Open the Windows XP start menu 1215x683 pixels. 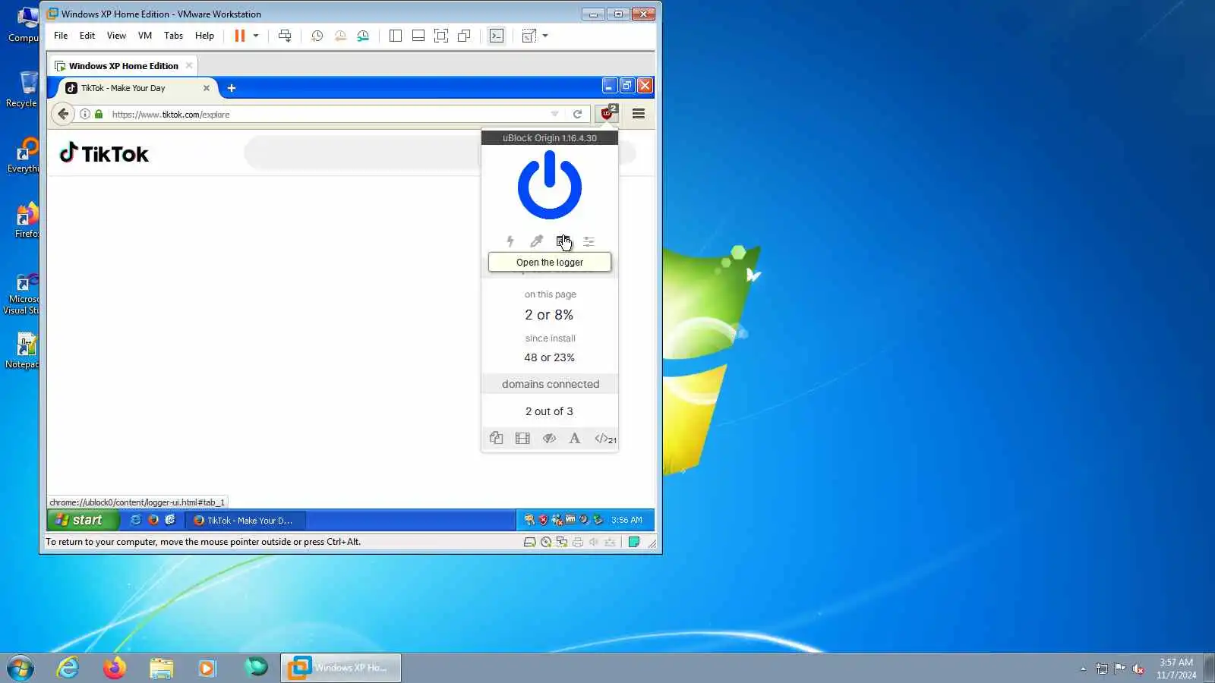pyautogui.click(x=84, y=520)
